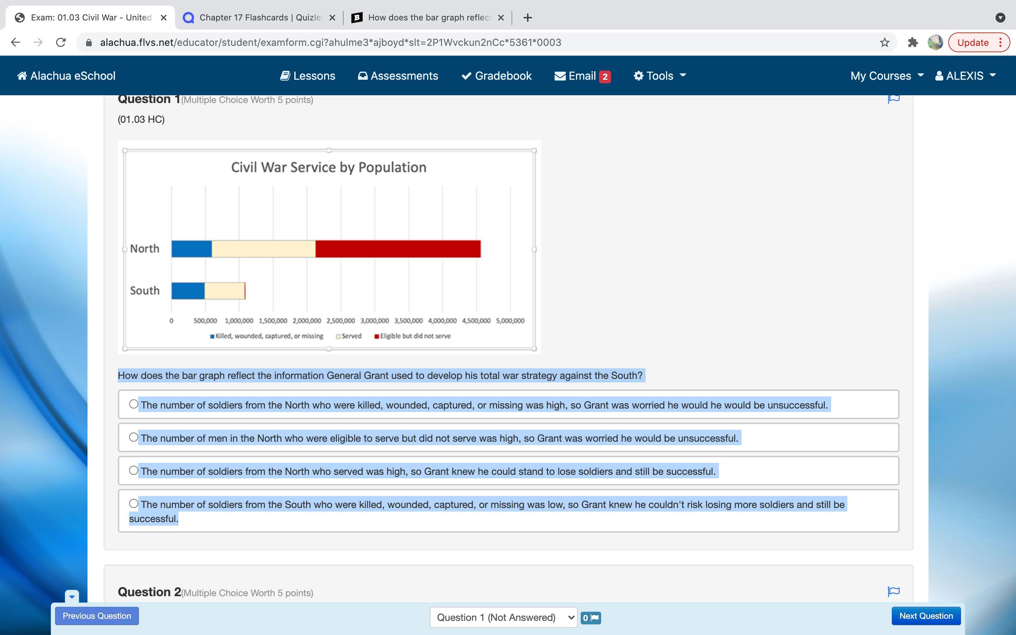Open the Question 1 (Not Answered) dropdown
The width and height of the screenshot is (1016, 635).
[503, 617]
